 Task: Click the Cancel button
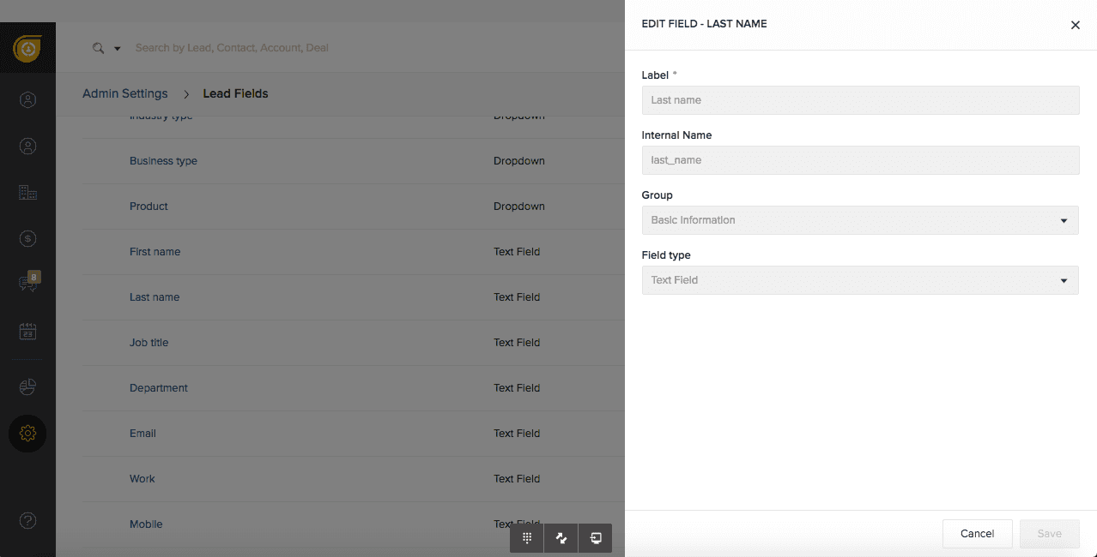977,534
